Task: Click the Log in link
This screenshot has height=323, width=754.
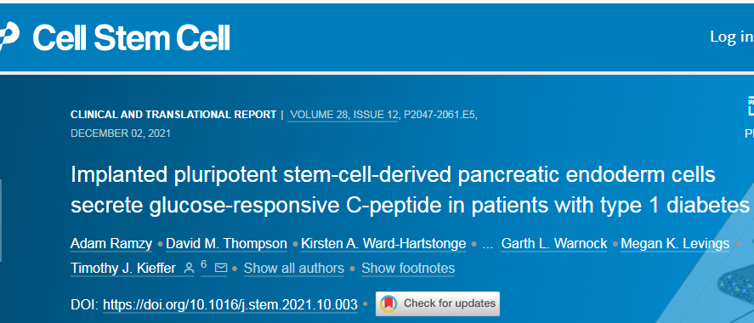Action: [731, 37]
